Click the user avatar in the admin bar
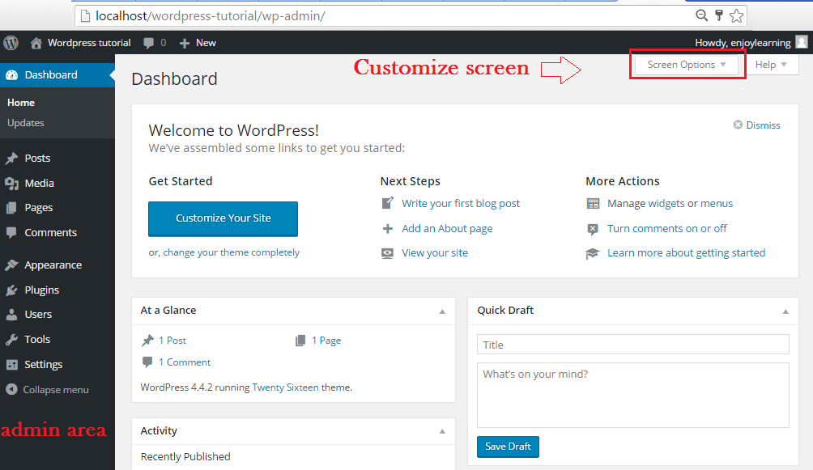The width and height of the screenshot is (813, 470). click(802, 42)
